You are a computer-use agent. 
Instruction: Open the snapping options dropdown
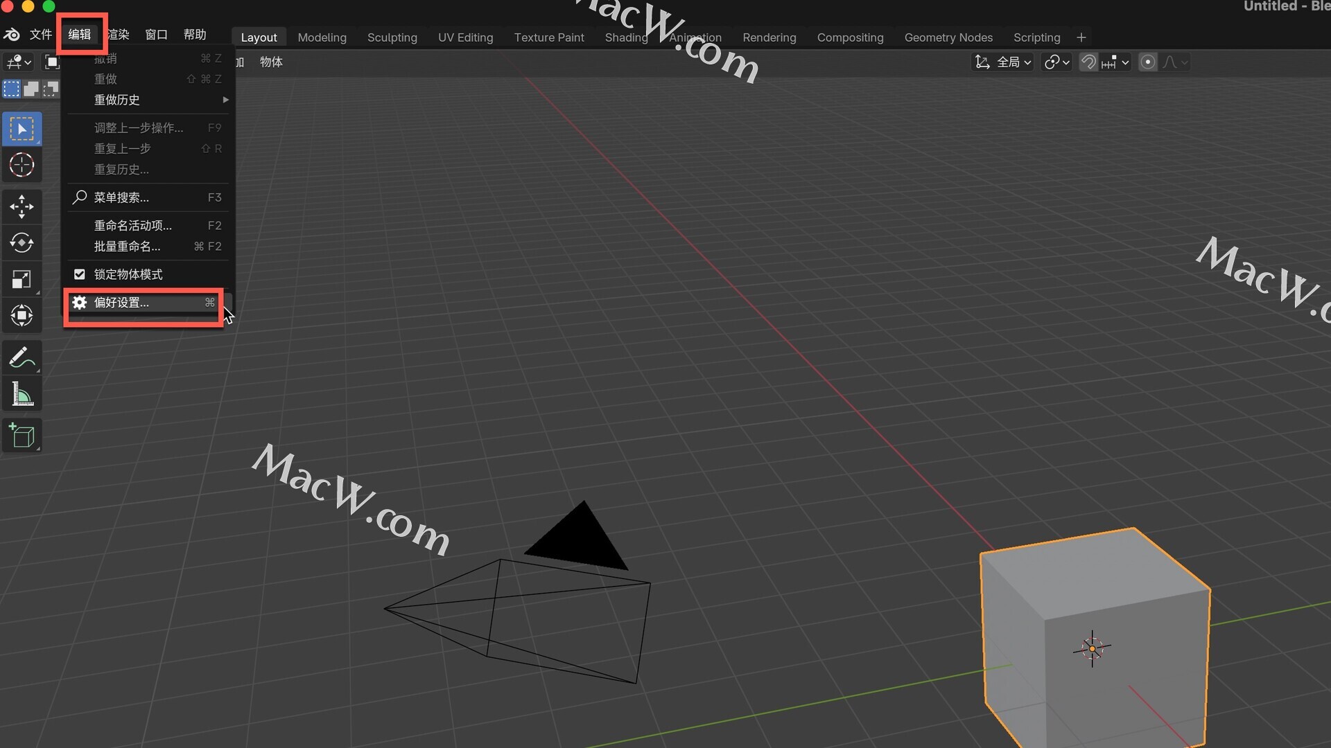(x=1116, y=62)
